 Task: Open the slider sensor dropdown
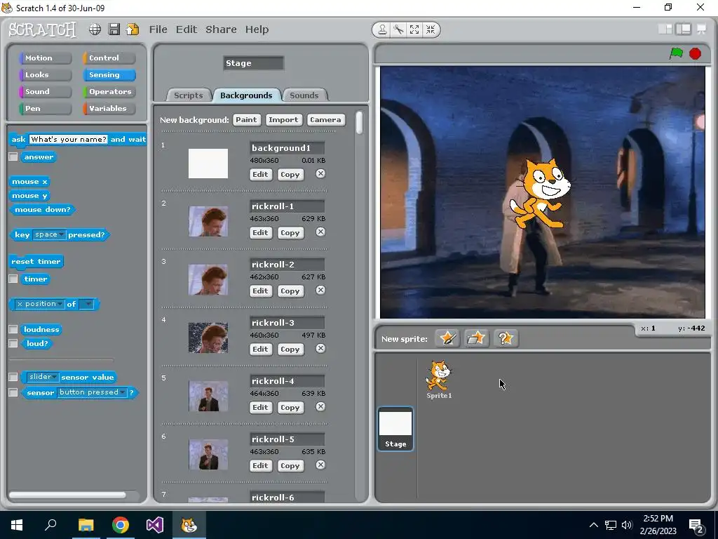tap(43, 377)
